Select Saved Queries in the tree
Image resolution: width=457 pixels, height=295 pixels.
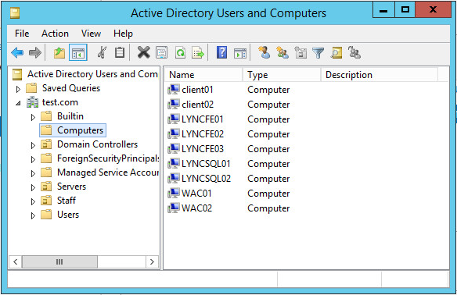click(x=71, y=87)
